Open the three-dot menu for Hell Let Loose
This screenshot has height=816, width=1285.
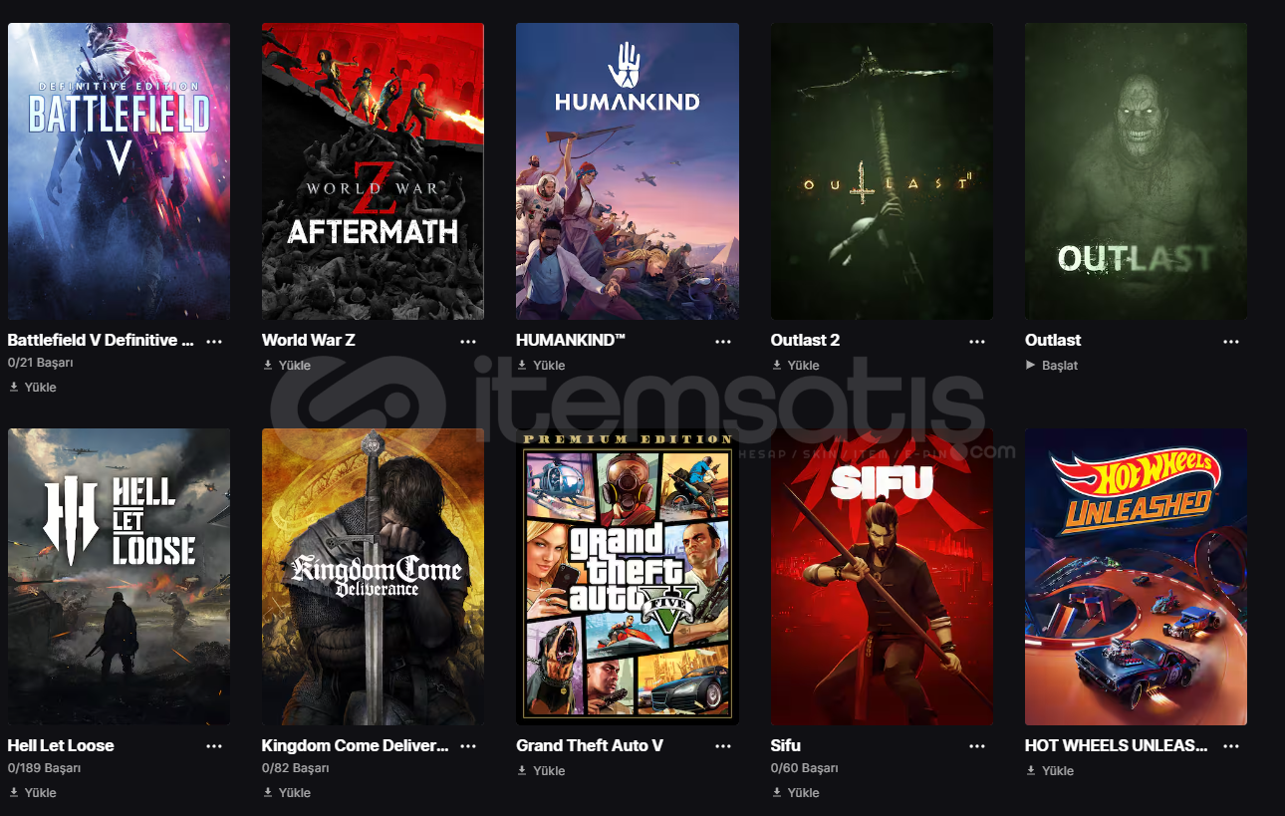point(214,746)
